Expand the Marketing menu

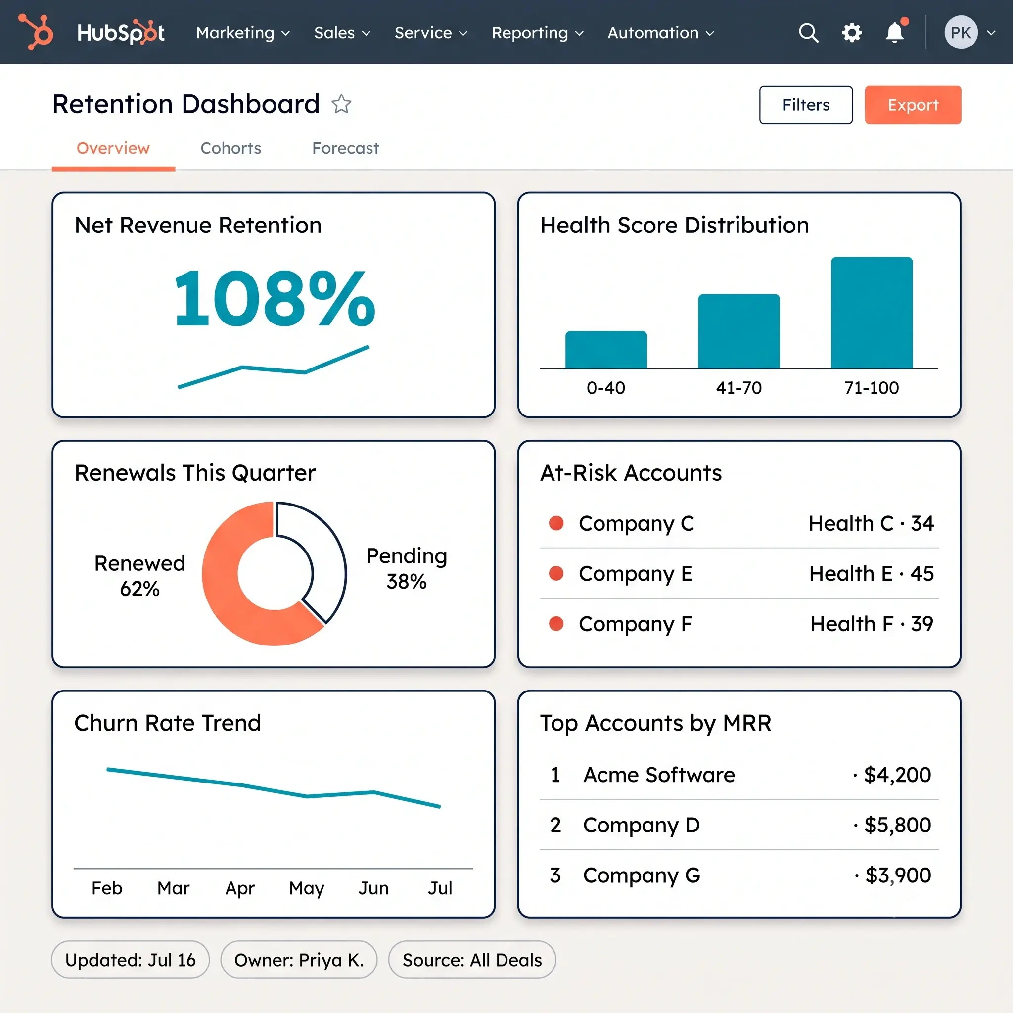tap(243, 33)
